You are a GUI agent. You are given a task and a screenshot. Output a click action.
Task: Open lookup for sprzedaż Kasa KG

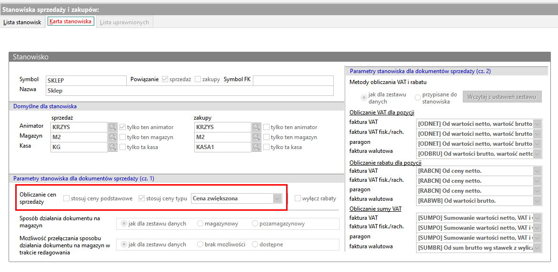[113, 147]
